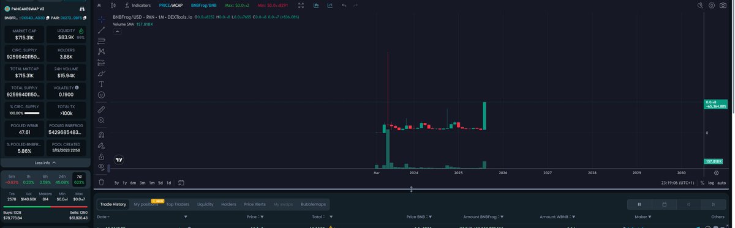
Task: Select the trend line drawing tool
Action: tap(101, 30)
